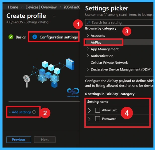Viewport: 155px width, 150px height.
Task: Open the iOS/iPadOS breadcrumb link
Action: coord(72,7)
